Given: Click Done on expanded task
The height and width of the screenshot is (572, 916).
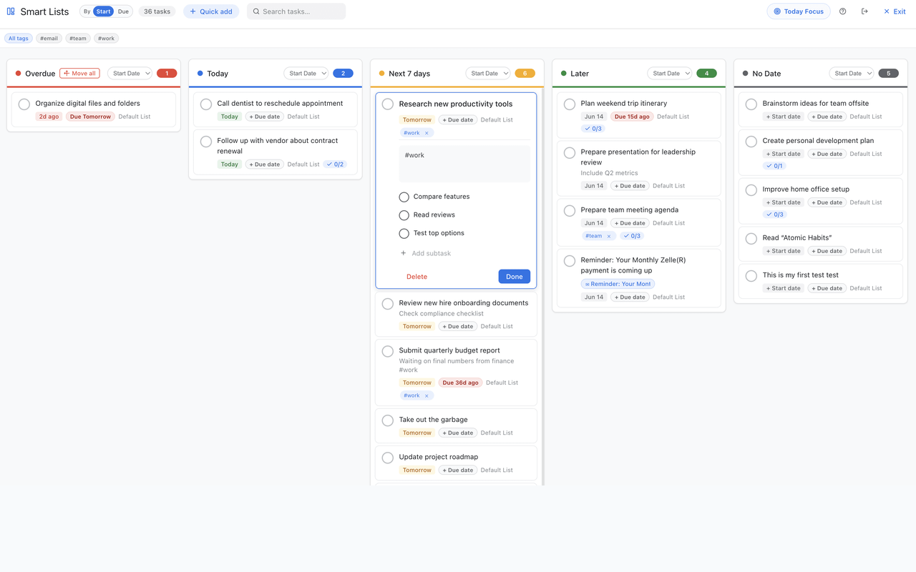Looking at the screenshot, I should (515, 277).
